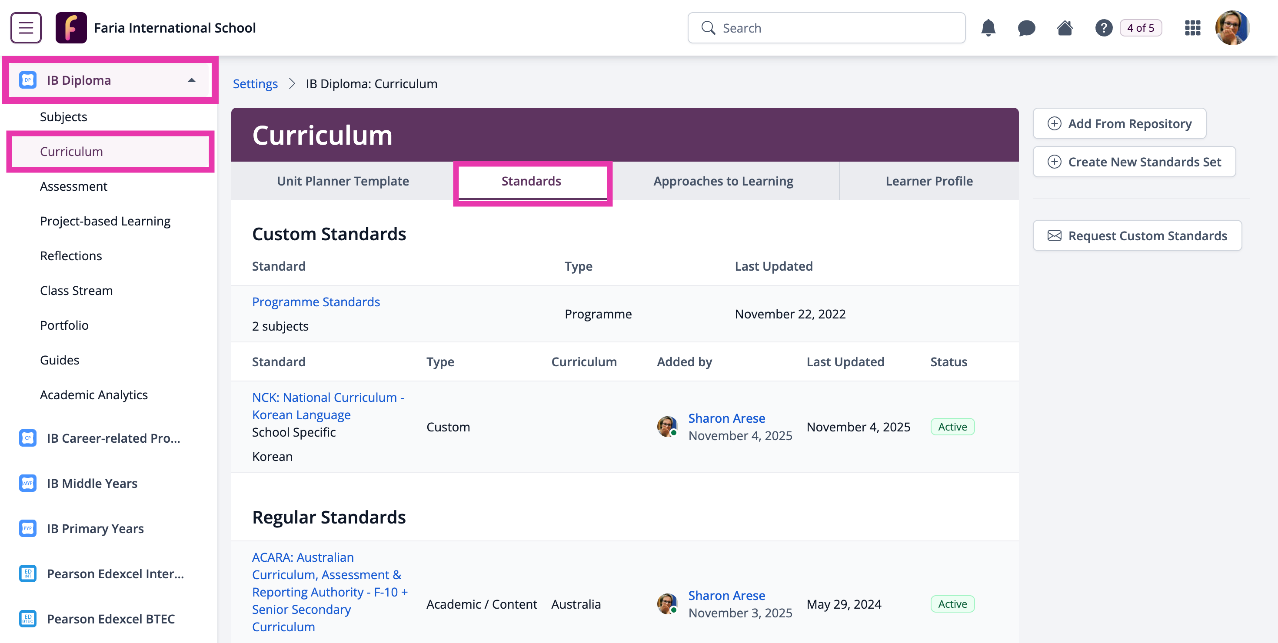The width and height of the screenshot is (1278, 643).
Task: Click the 'November 22, 2022' date
Action: tap(790, 314)
